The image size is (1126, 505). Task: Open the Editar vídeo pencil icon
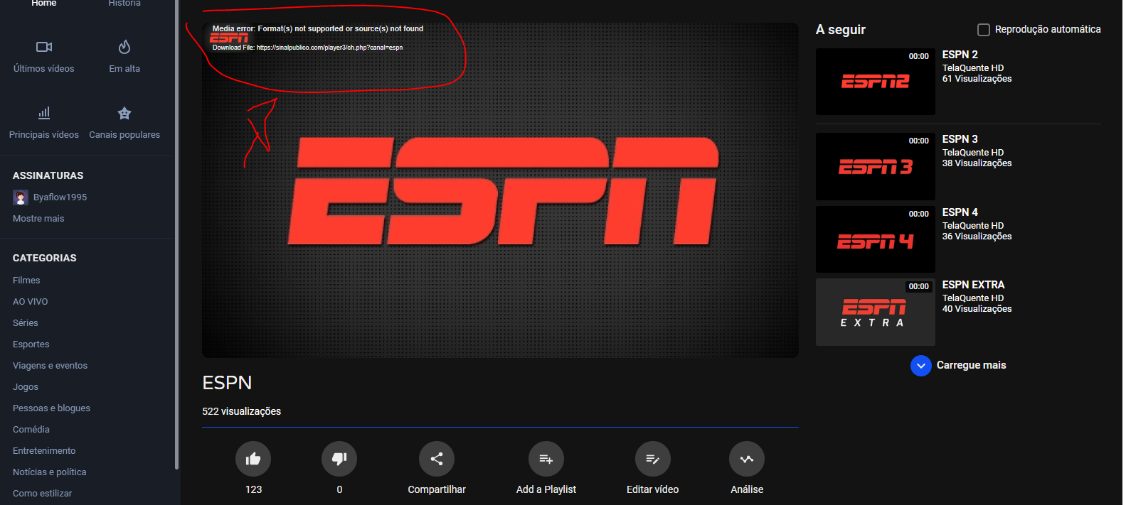coord(652,459)
